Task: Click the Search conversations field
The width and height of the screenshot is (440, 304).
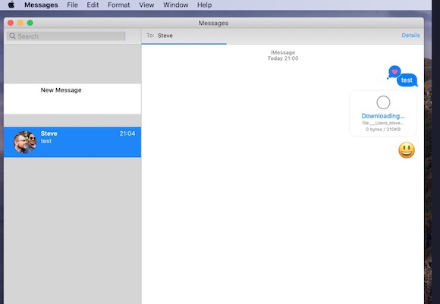Action: (x=66, y=36)
